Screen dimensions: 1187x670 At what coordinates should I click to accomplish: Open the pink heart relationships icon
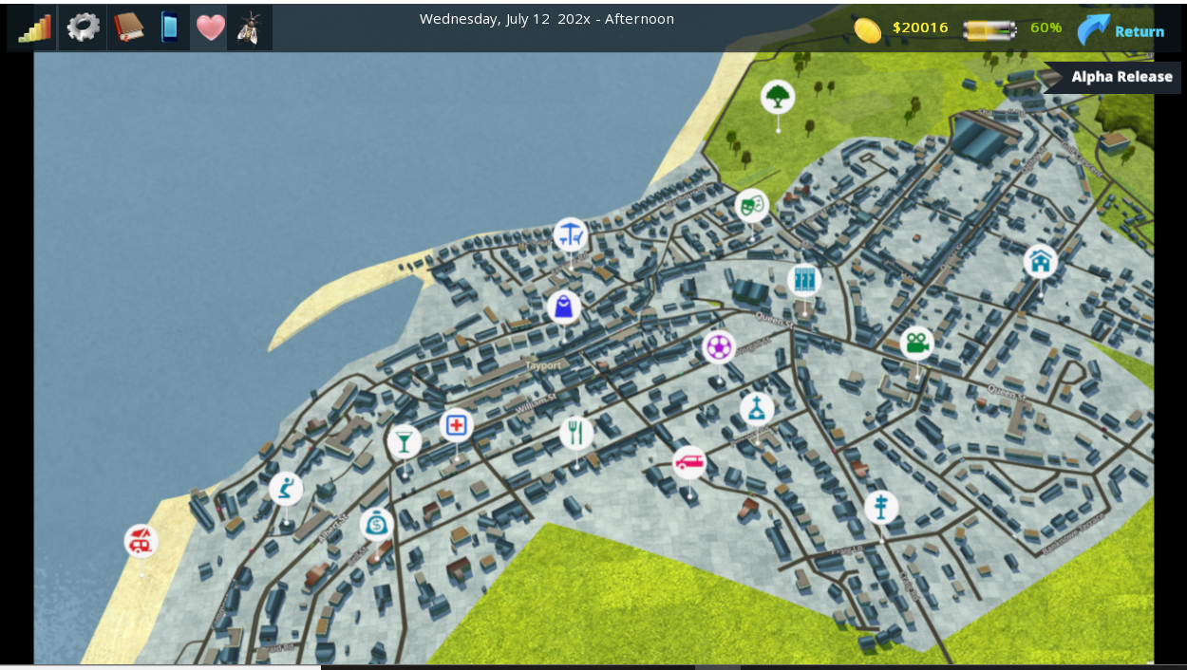tap(210, 28)
